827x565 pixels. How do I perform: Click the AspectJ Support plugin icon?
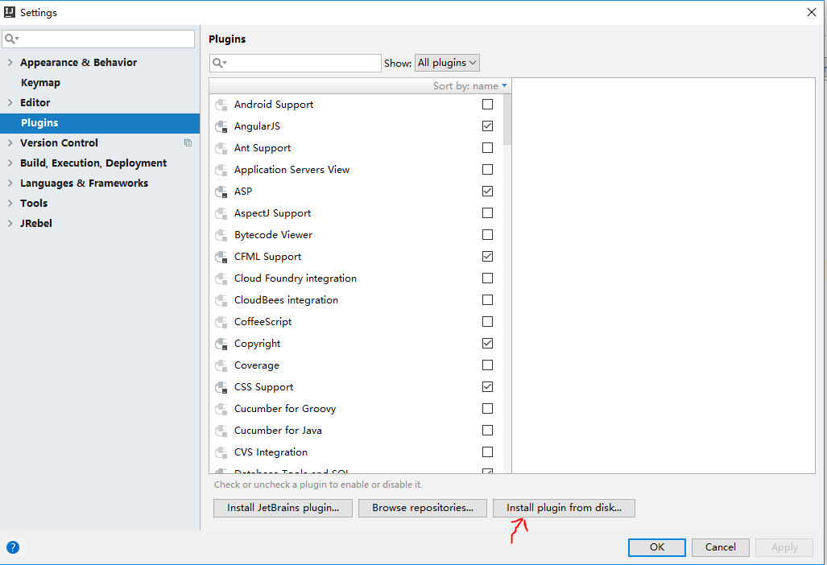[x=221, y=213]
